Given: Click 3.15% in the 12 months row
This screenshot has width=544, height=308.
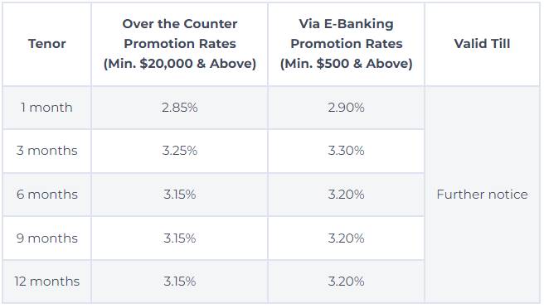Looking at the screenshot, I should point(180,282).
